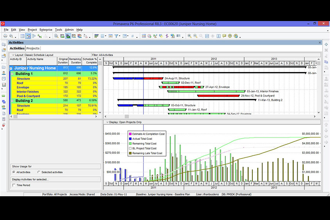This screenshot has width=330, height=220.
Task: Enable the Time Period checkbox
Action: [14, 185]
